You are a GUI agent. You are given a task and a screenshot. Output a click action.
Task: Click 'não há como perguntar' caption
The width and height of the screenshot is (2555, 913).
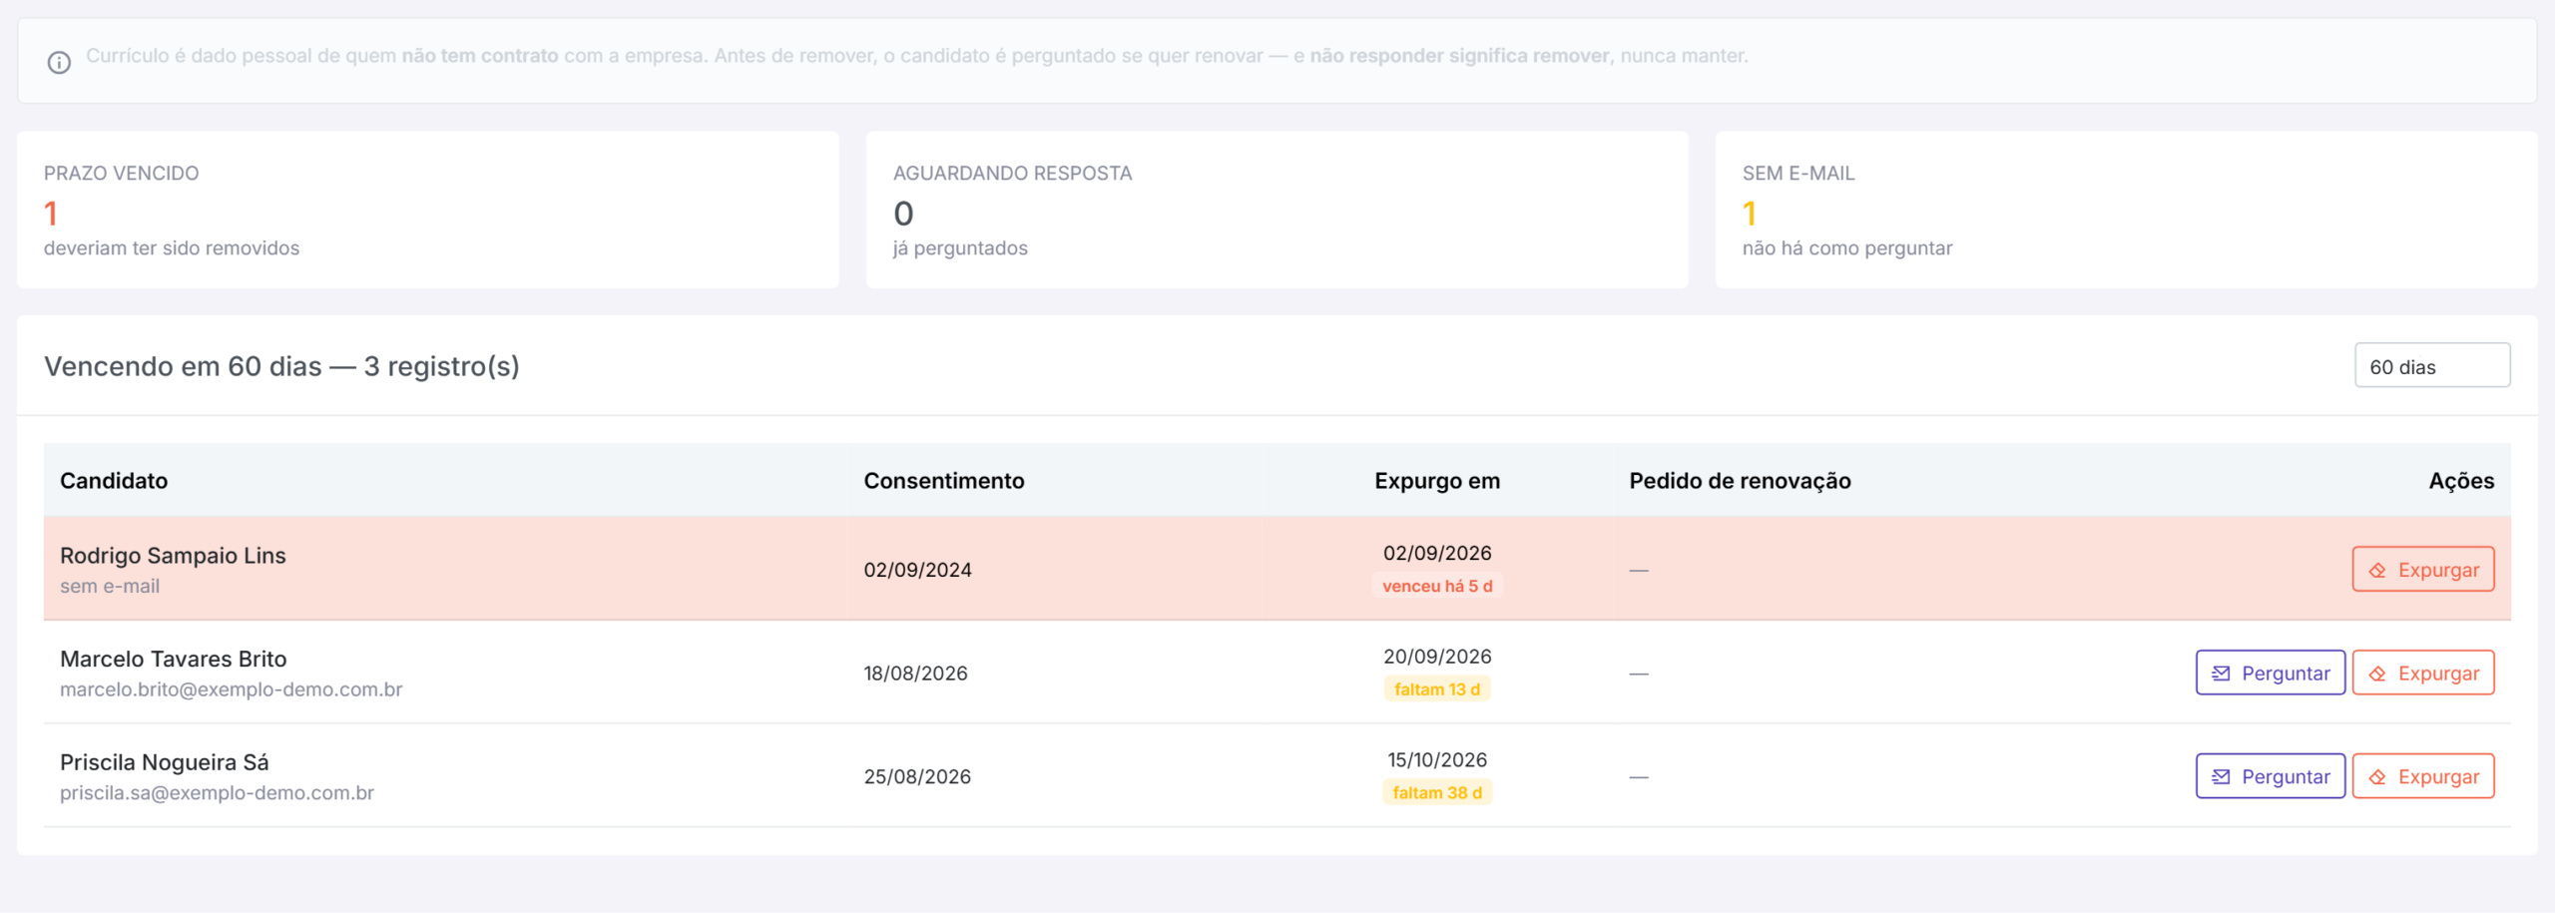[x=1847, y=248]
